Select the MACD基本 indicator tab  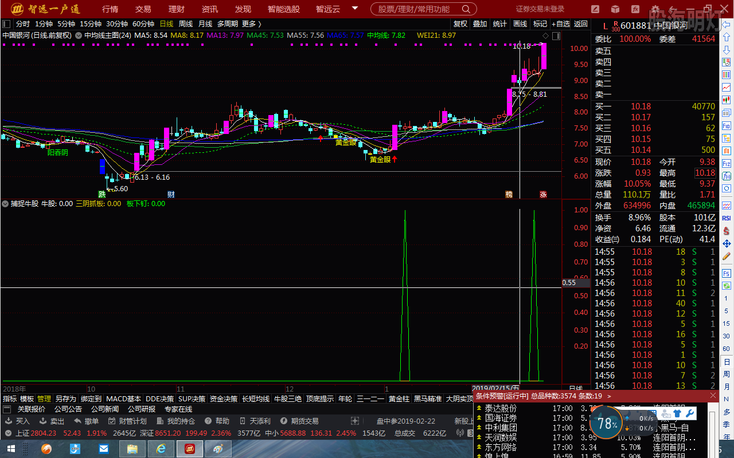(123, 398)
